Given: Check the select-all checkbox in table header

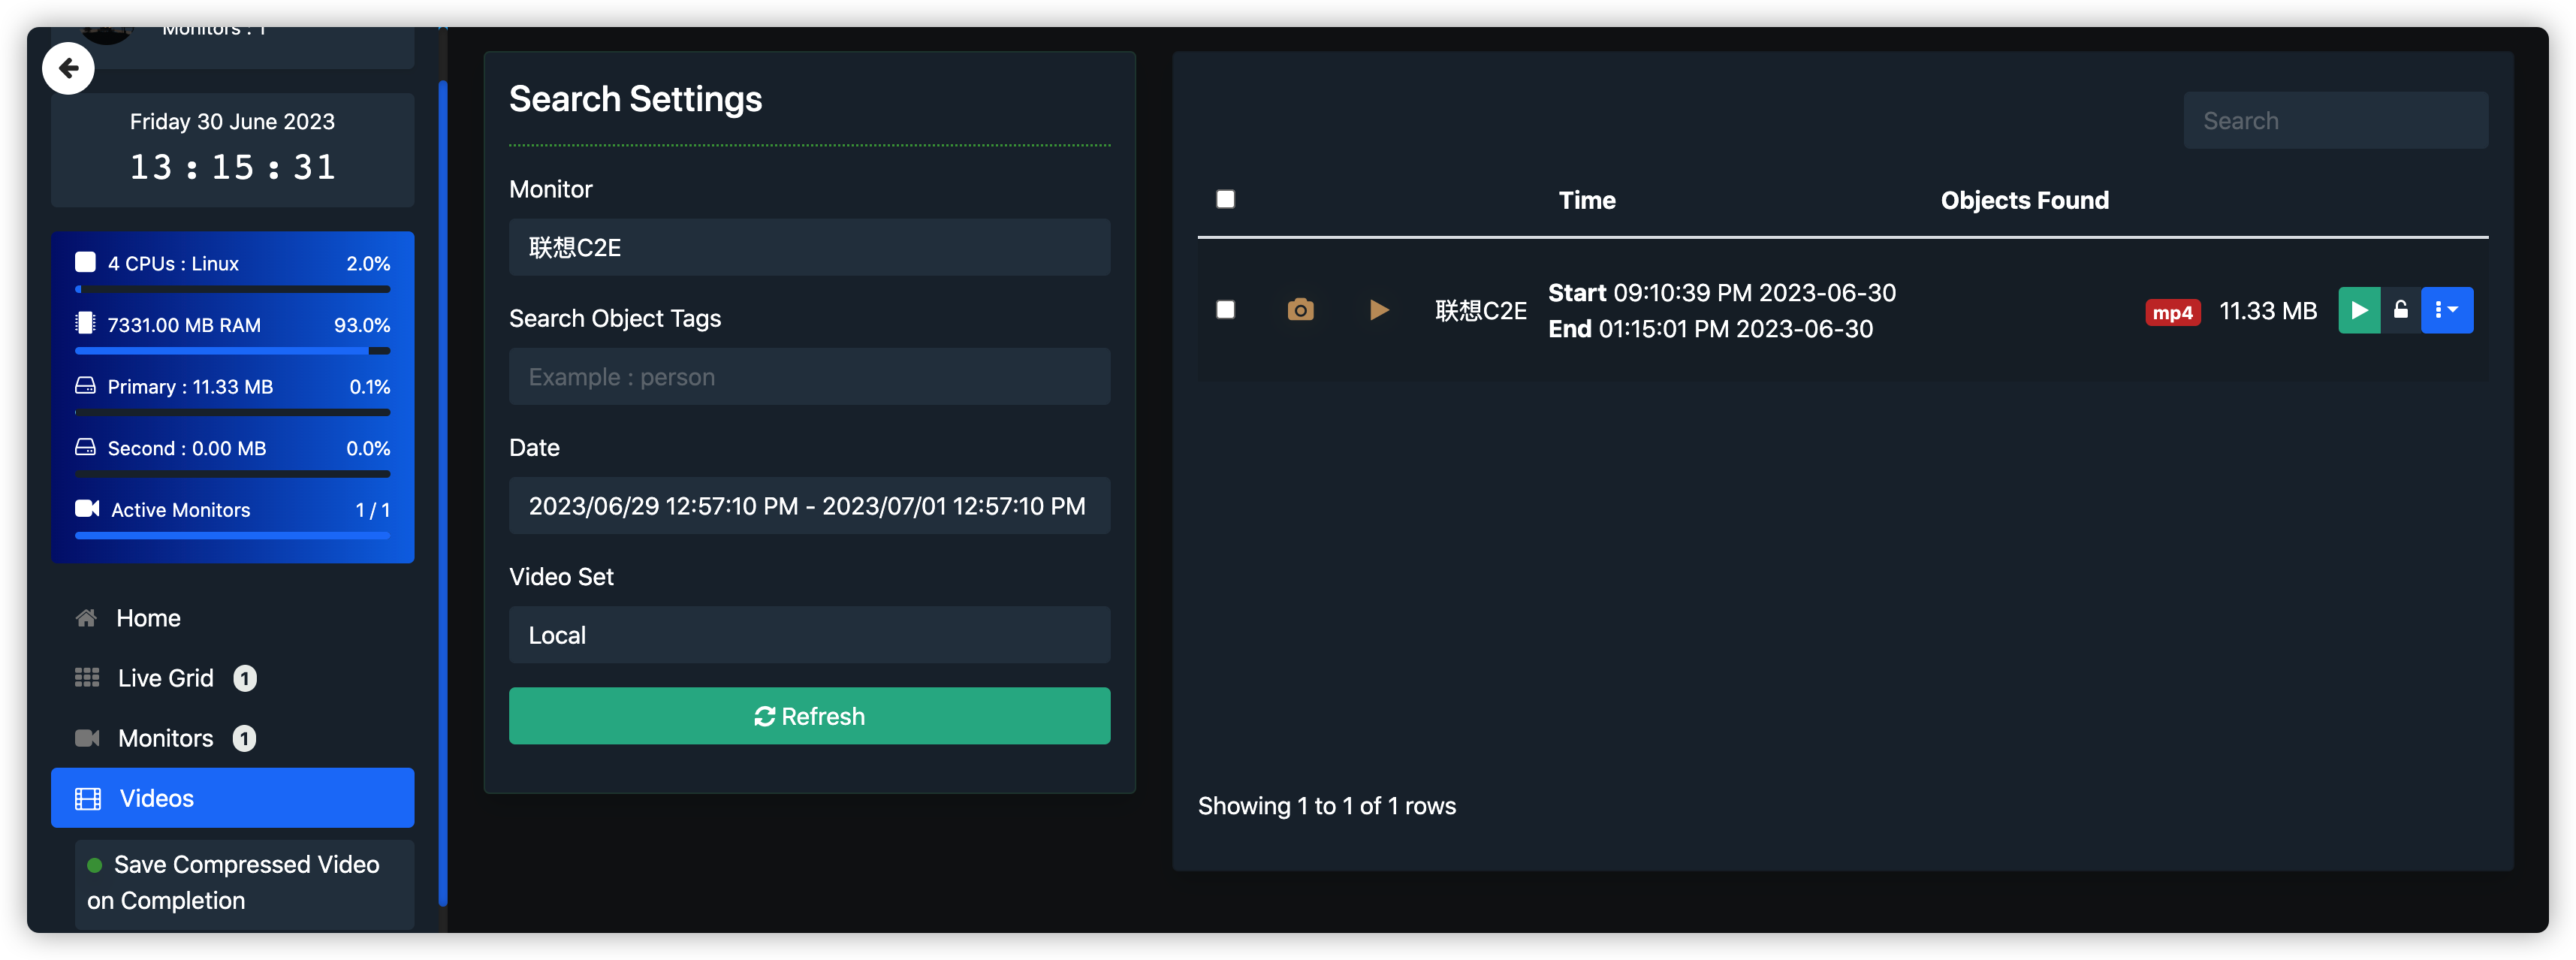Looking at the screenshot, I should [1225, 199].
